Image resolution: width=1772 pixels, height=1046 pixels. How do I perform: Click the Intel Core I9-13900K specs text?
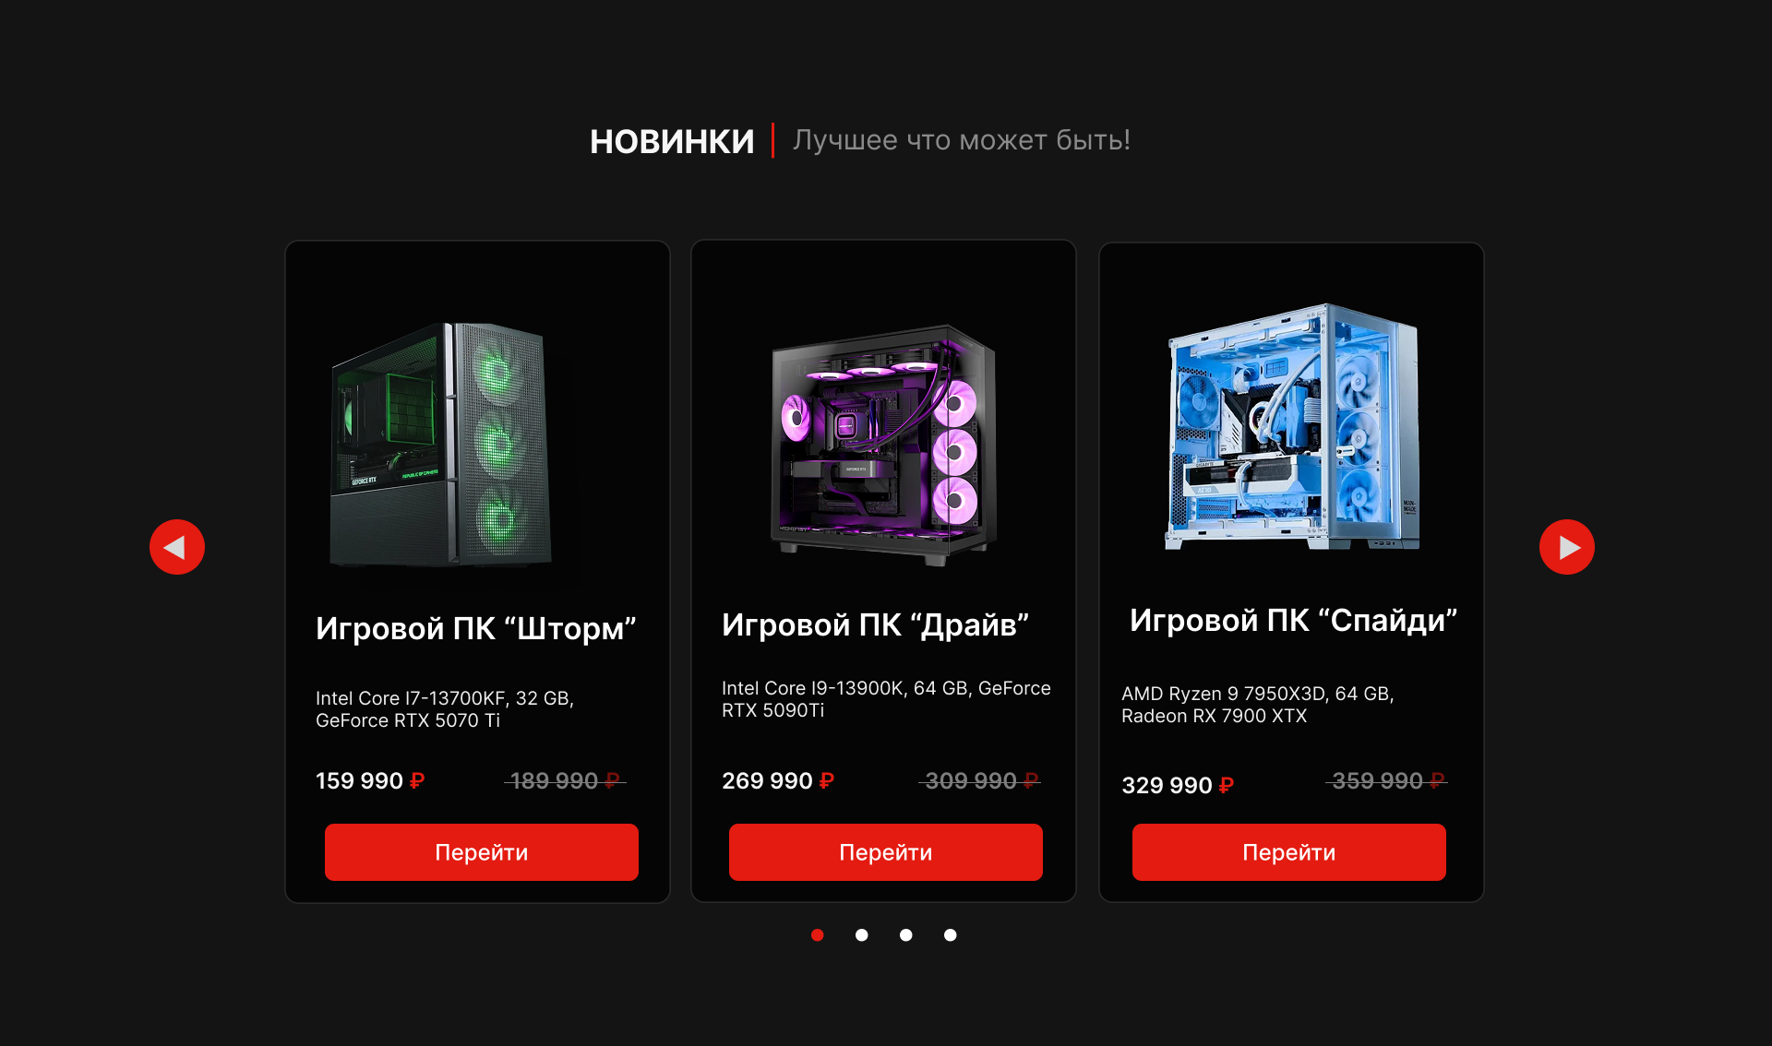click(x=886, y=699)
